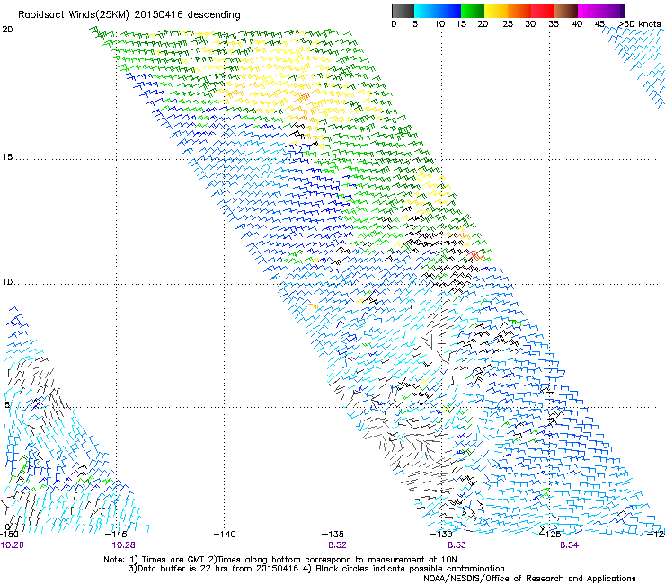This screenshot has width=665, height=584.
Task: Click the purple pass time "10:28"
Action: point(123,545)
